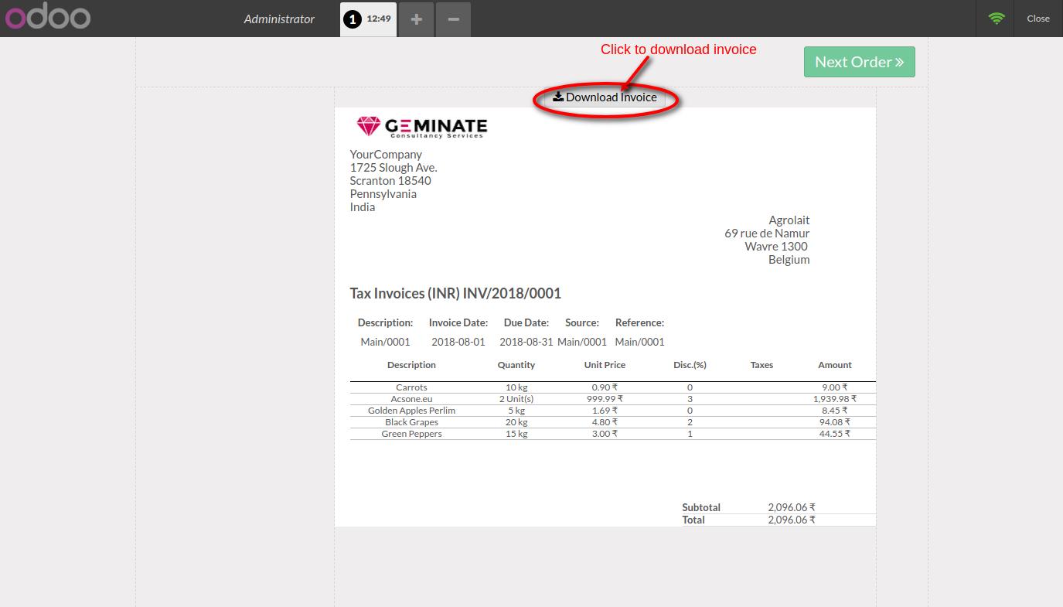The image size is (1063, 607).
Task: Switch to the 12:49 order tab
Action: [377, 19]
